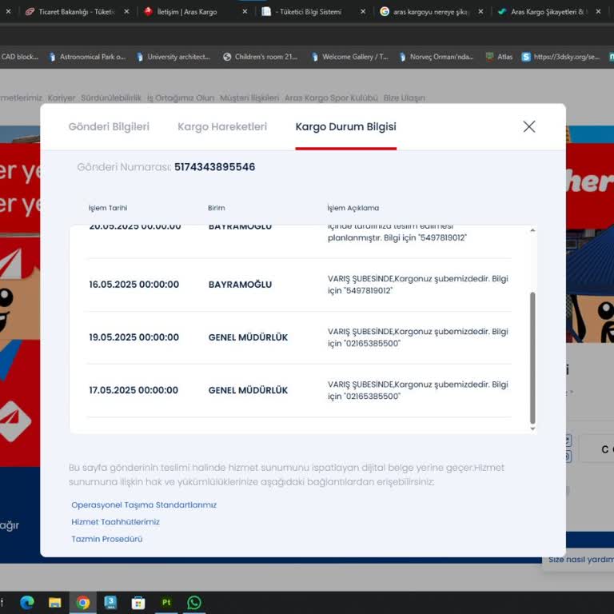Open Children's room 21 bookmark
This screenshot has height=614, width=614.
(261, 57)
